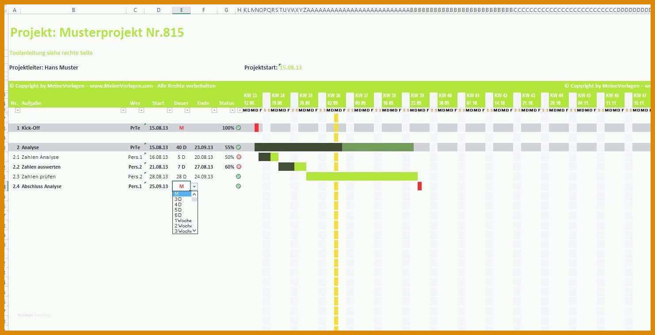Click the 40 D duration cell for Analyse

[x=181, y=147]
